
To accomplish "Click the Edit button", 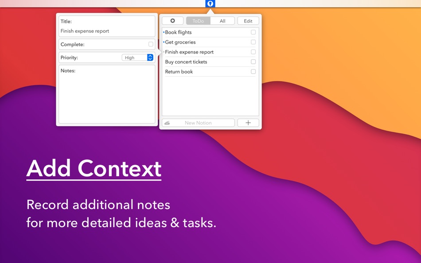I will tap(248, 20).
